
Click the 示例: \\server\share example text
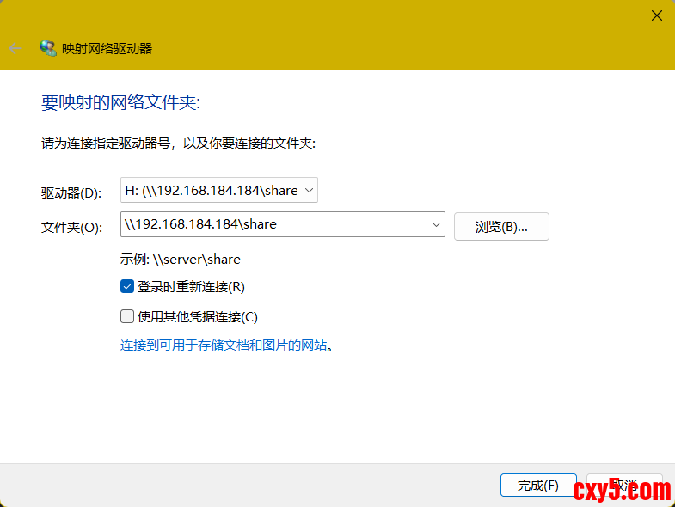click(x=181, y=259)
